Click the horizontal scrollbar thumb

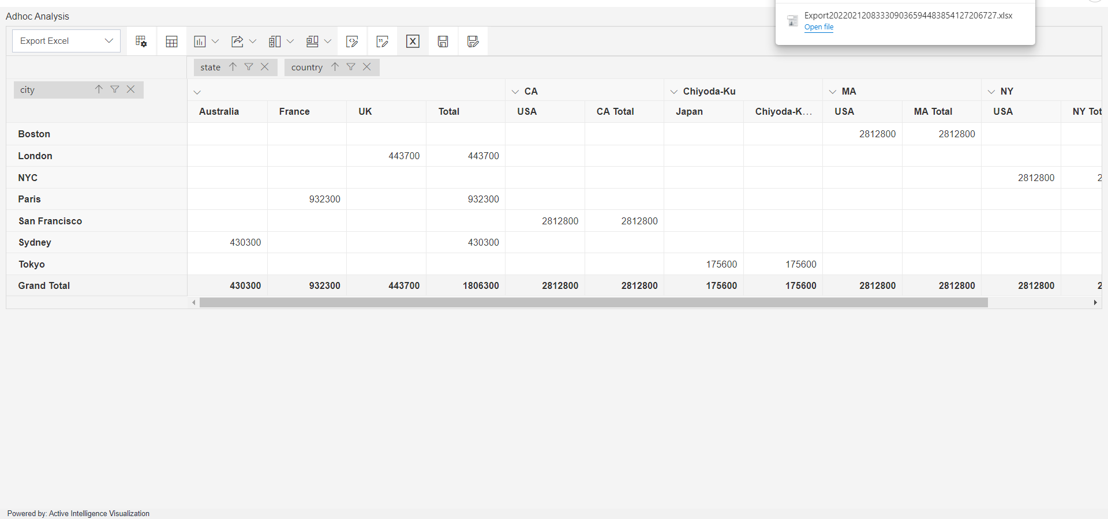(x=594, y=302)
